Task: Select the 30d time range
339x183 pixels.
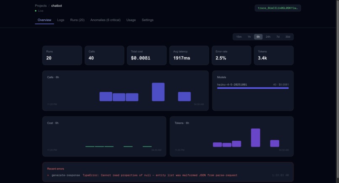Action: click(x=288, y=37)
